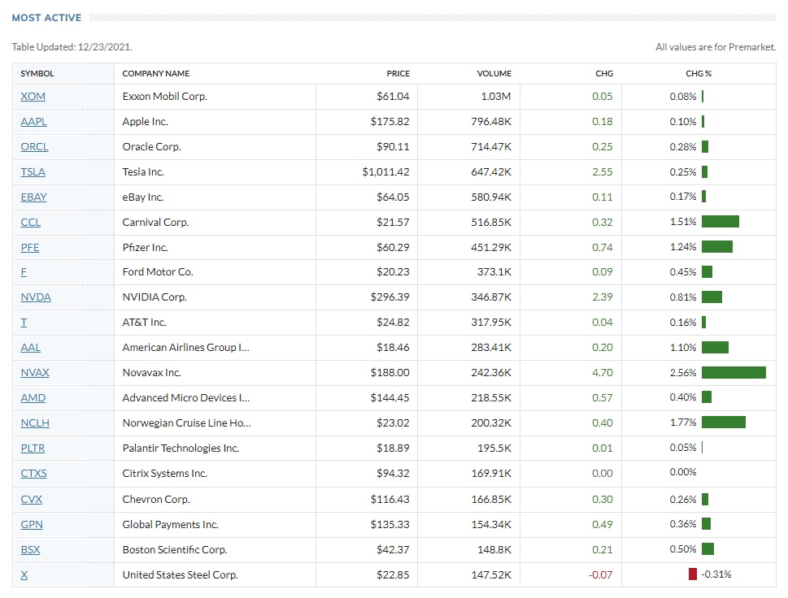The image size is (788, 598).
Task: Click the COMPANY NAME column header
Action: (x=156, y=74)
